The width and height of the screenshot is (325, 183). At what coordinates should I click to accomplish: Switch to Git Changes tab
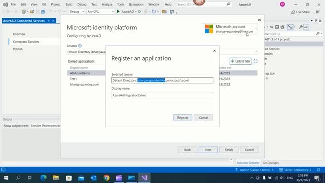[x=271, y=163]
